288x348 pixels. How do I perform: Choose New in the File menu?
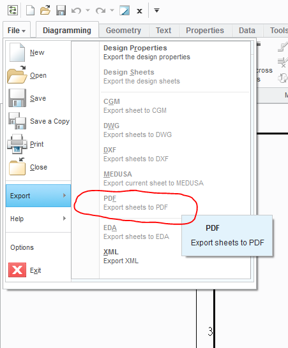38,52
